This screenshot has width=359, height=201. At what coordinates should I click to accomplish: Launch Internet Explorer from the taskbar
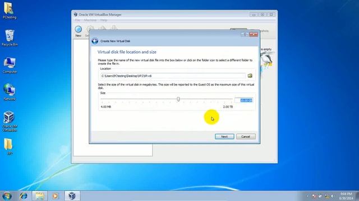(x=24, y=196)
